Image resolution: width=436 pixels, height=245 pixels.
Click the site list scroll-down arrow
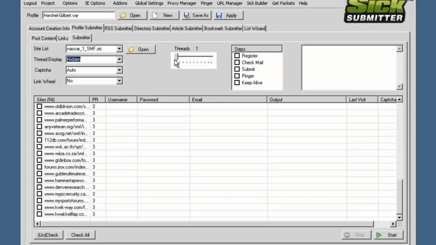pos(399,217)
